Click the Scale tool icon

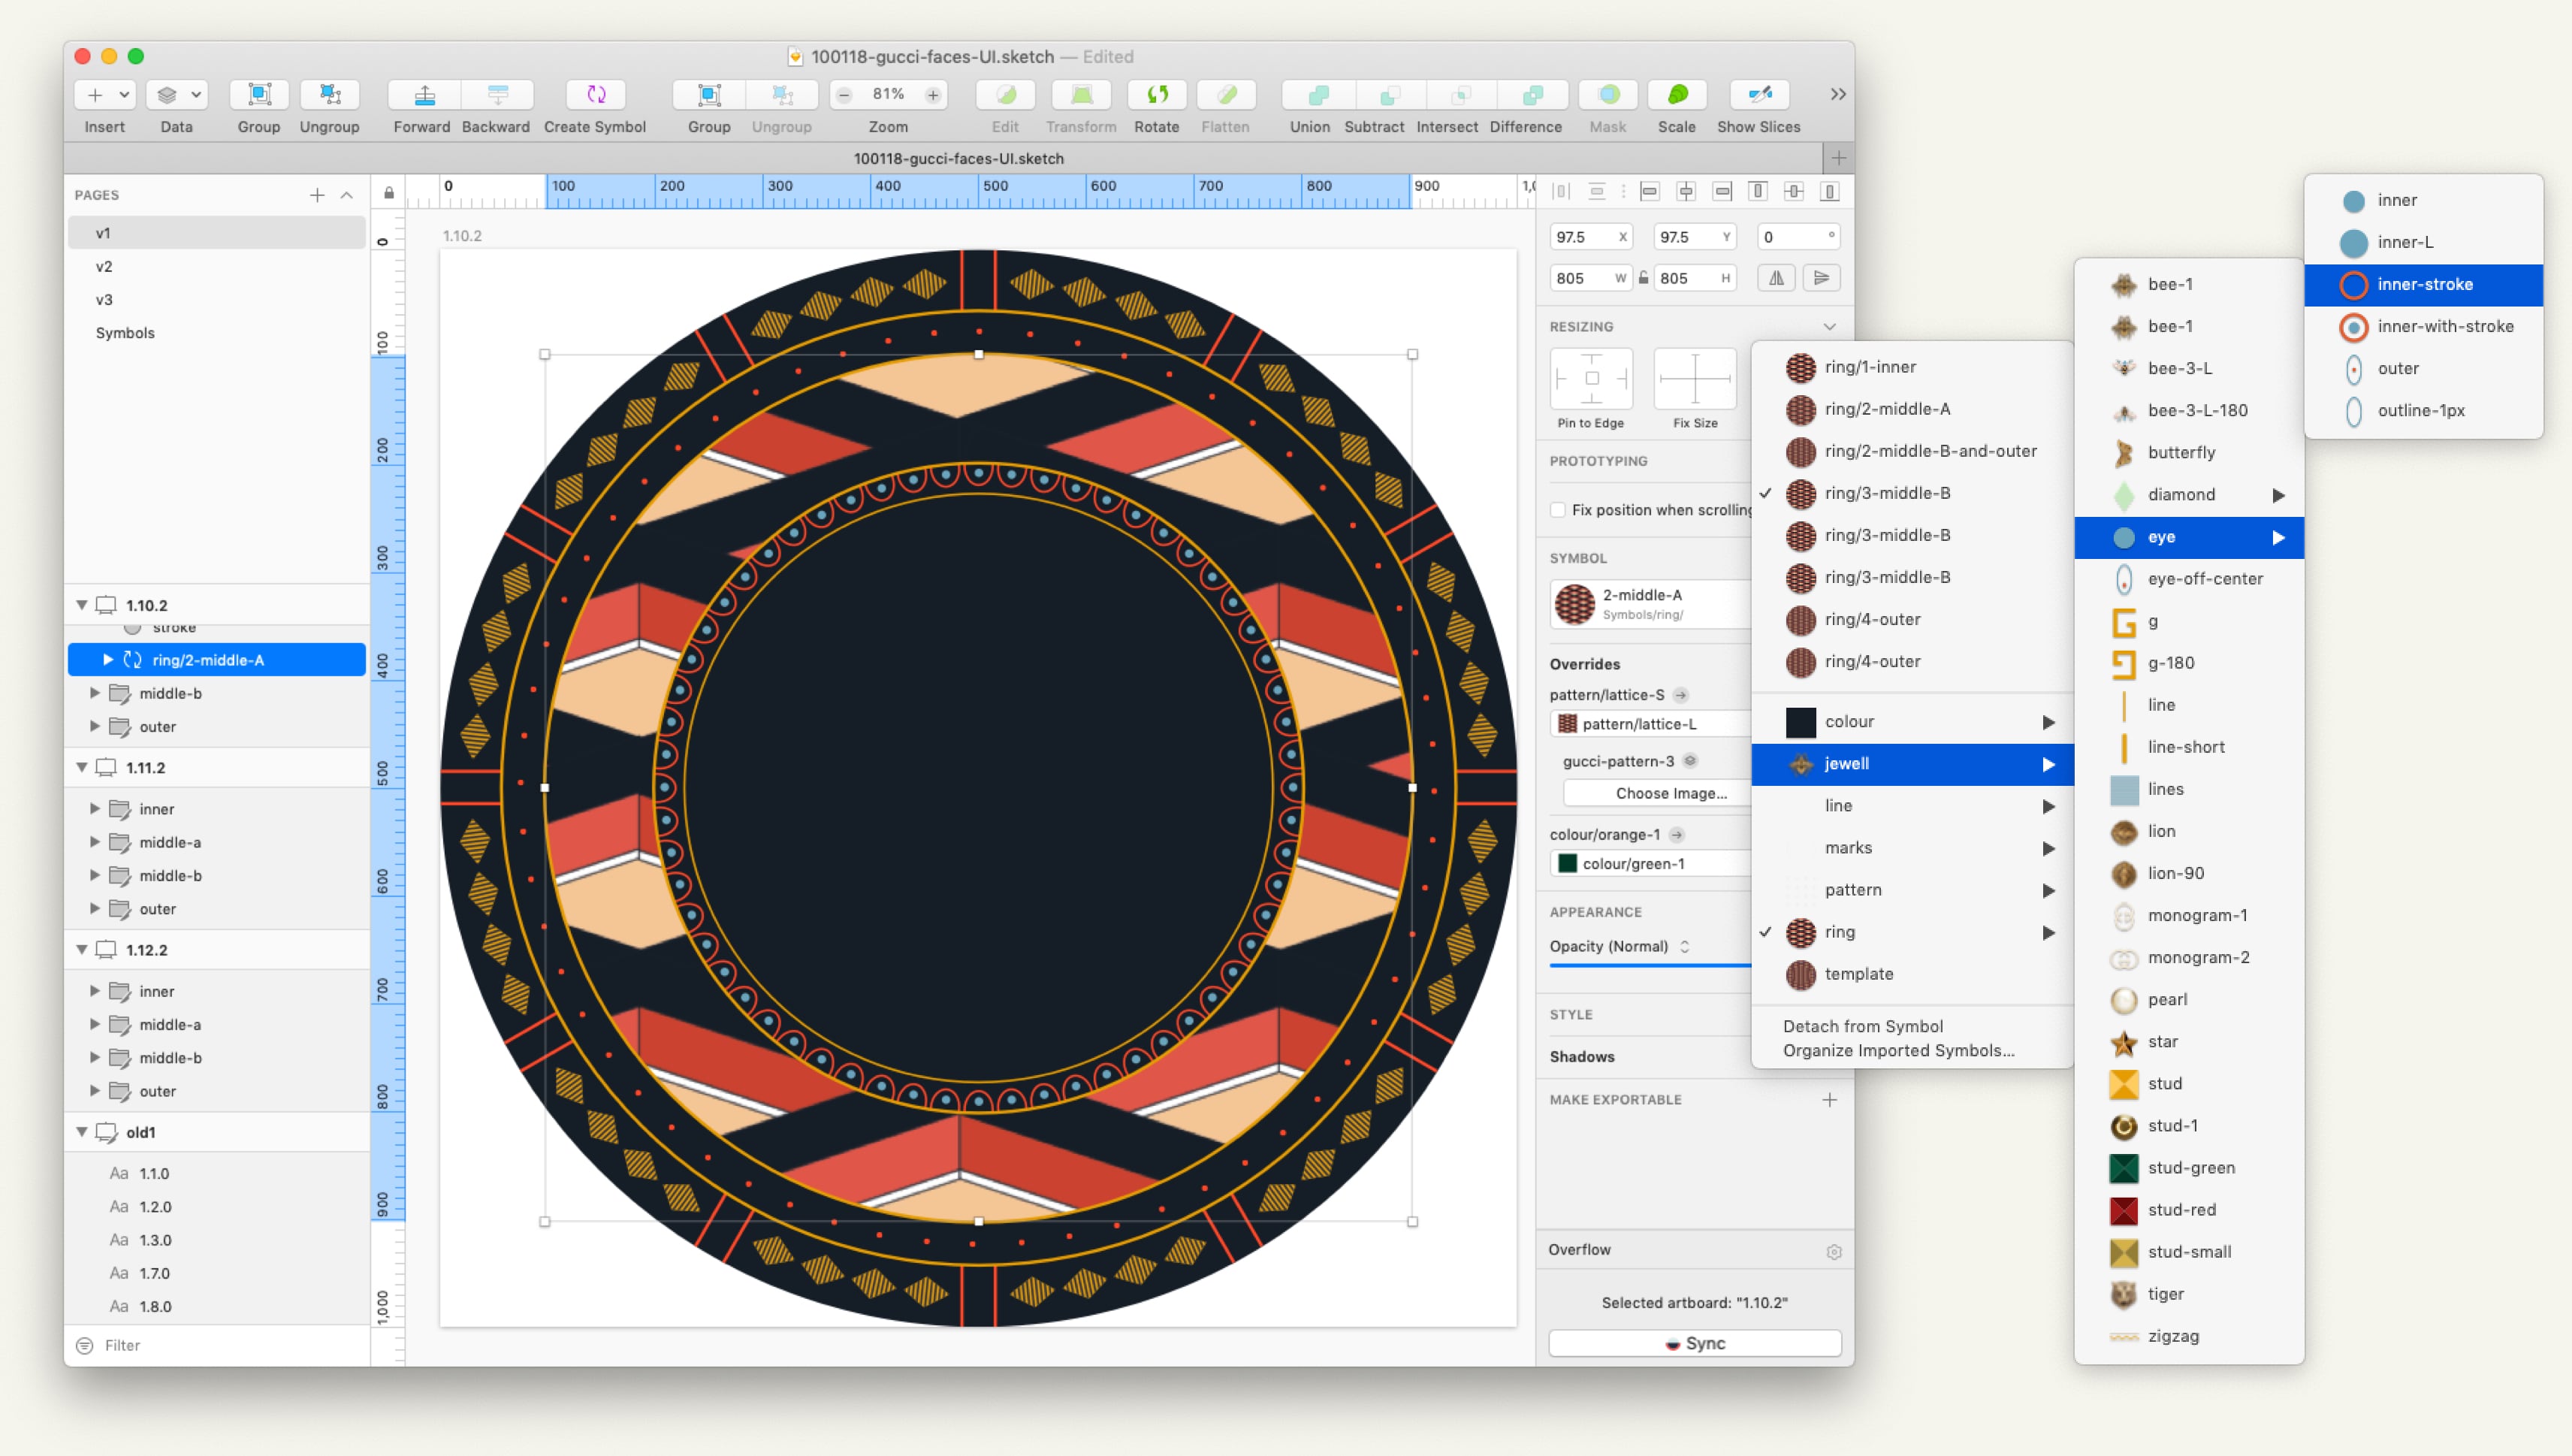click(x=1677, y=94)
